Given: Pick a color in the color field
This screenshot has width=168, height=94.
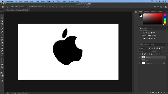Looking at the screenshot, I should (x=153, y=19).
